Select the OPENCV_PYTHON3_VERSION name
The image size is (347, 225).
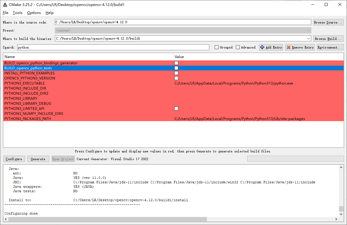click(x=30, y=78)
